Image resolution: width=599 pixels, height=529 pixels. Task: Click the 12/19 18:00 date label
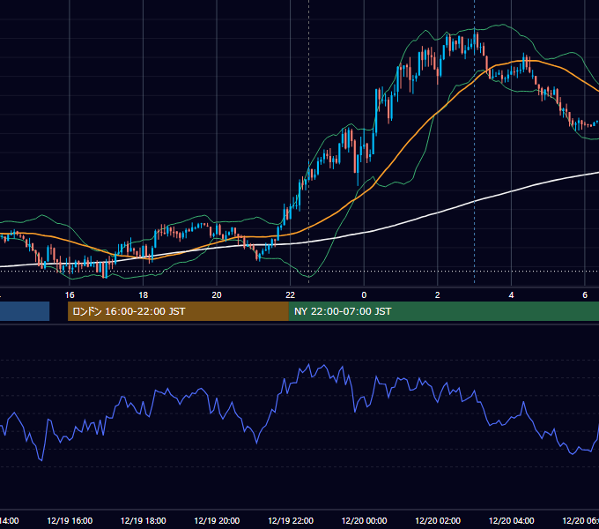coord(144,520)
